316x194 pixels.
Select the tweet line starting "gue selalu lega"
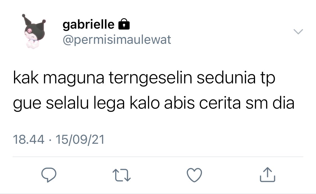(x=154, y=103)
